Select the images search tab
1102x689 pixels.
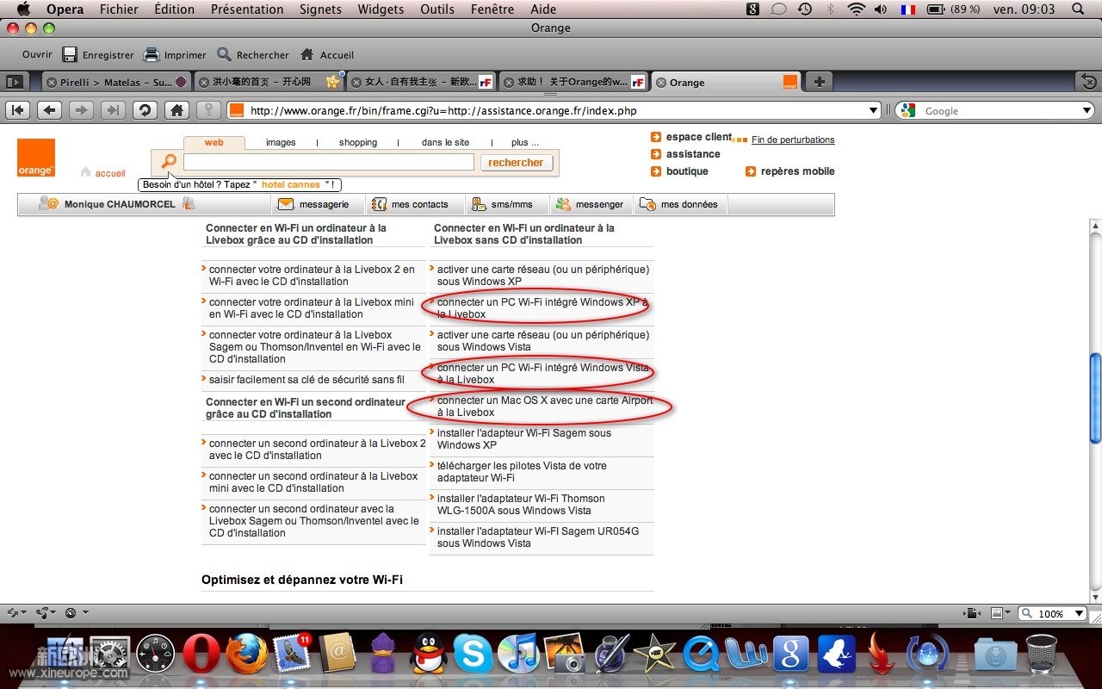tap(281, 142)
